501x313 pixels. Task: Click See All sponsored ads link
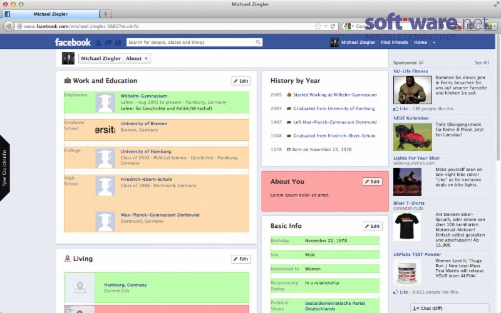[482, 63]
